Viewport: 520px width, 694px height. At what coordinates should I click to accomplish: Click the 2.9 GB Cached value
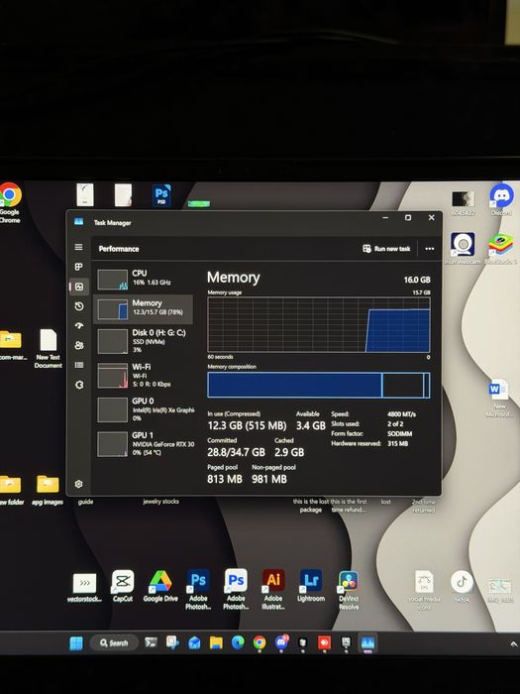click(x=289, y=452)
